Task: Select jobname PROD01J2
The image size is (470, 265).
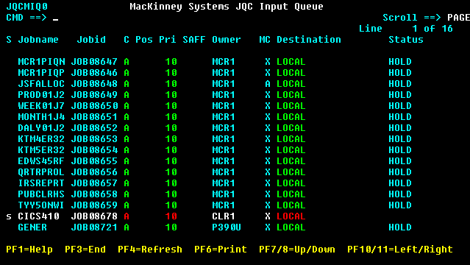Action: (41, 95)
